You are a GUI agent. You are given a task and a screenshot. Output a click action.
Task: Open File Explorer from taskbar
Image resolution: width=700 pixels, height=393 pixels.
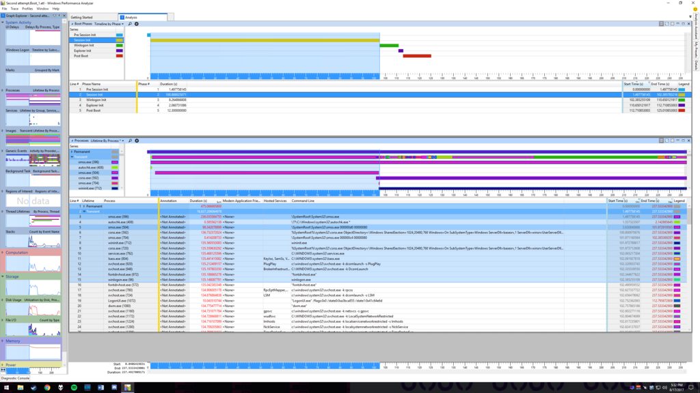point(20,388)
